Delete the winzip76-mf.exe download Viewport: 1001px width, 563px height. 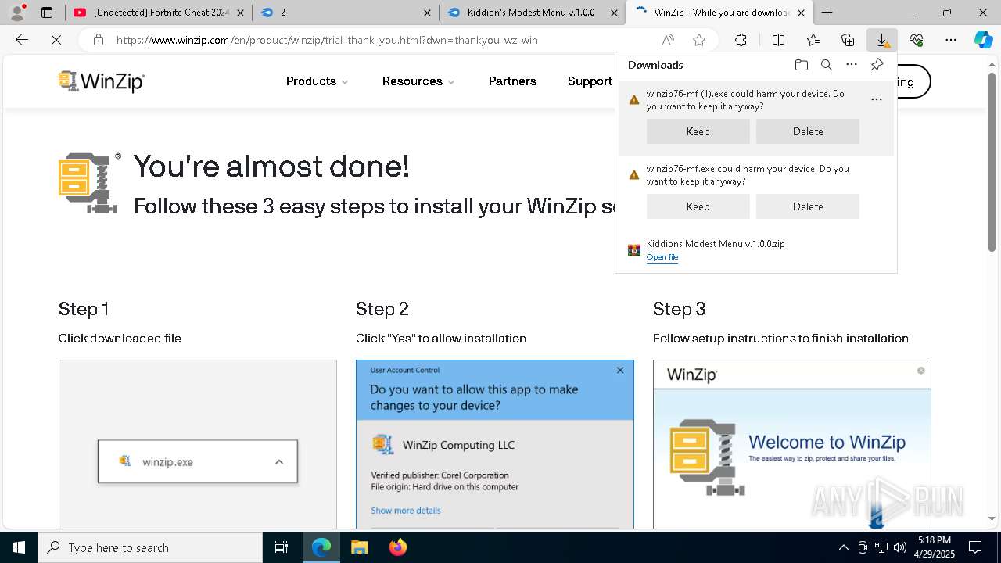point(808,206)
